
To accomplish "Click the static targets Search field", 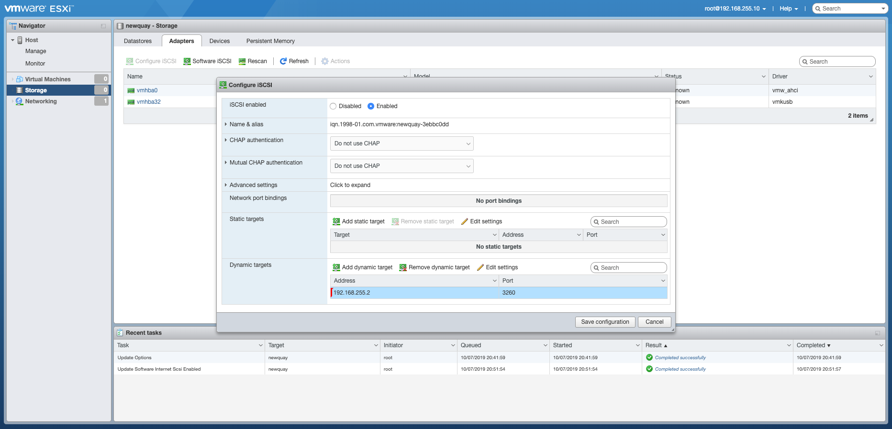I will (x=629, y=222).
